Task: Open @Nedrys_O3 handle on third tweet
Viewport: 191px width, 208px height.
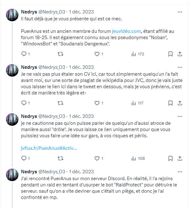Action: pyautogui.click(x=52, y=116)
